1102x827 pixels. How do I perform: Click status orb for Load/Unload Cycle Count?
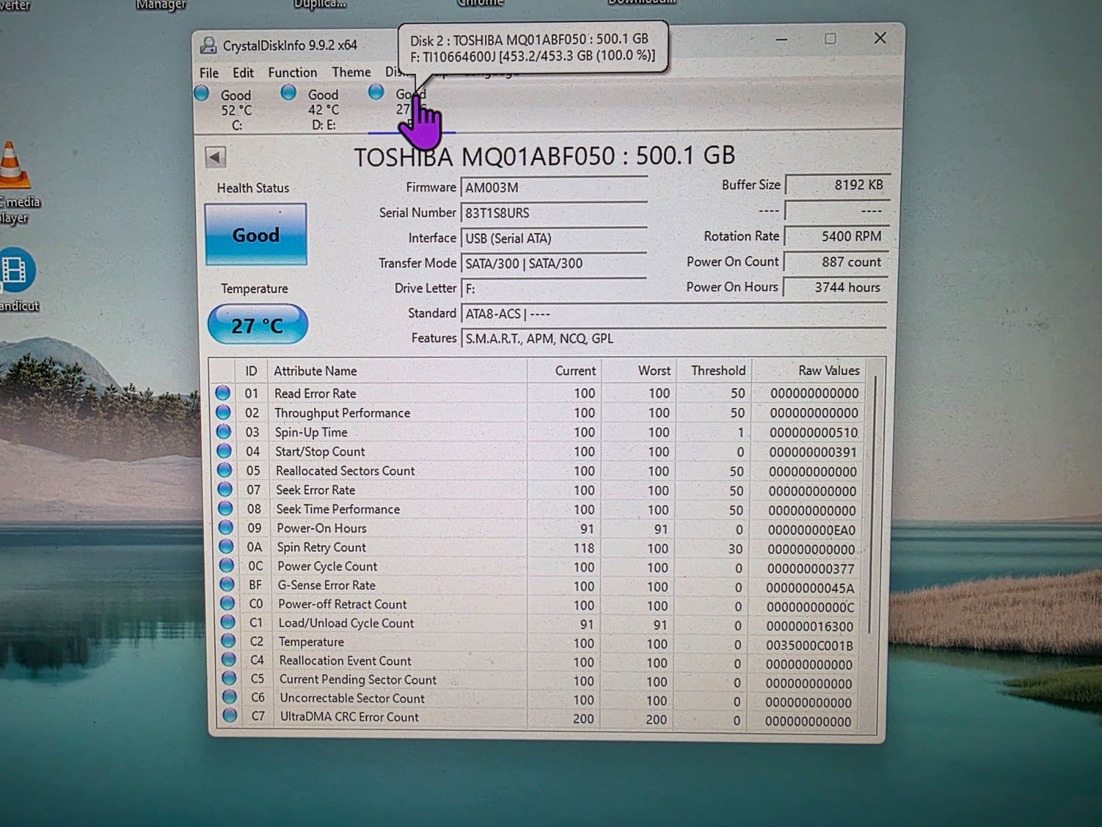click(x=227, y=622)
